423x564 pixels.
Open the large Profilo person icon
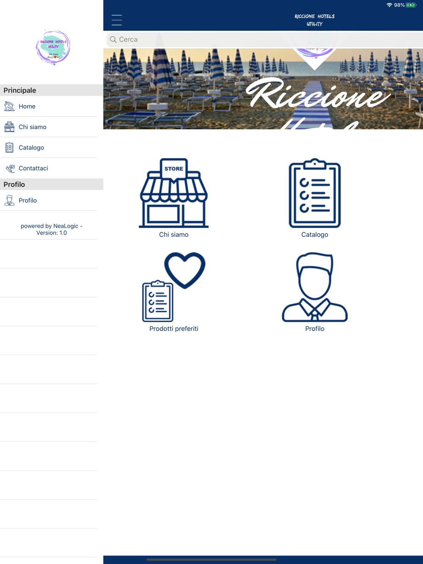[x=315, y=287]
